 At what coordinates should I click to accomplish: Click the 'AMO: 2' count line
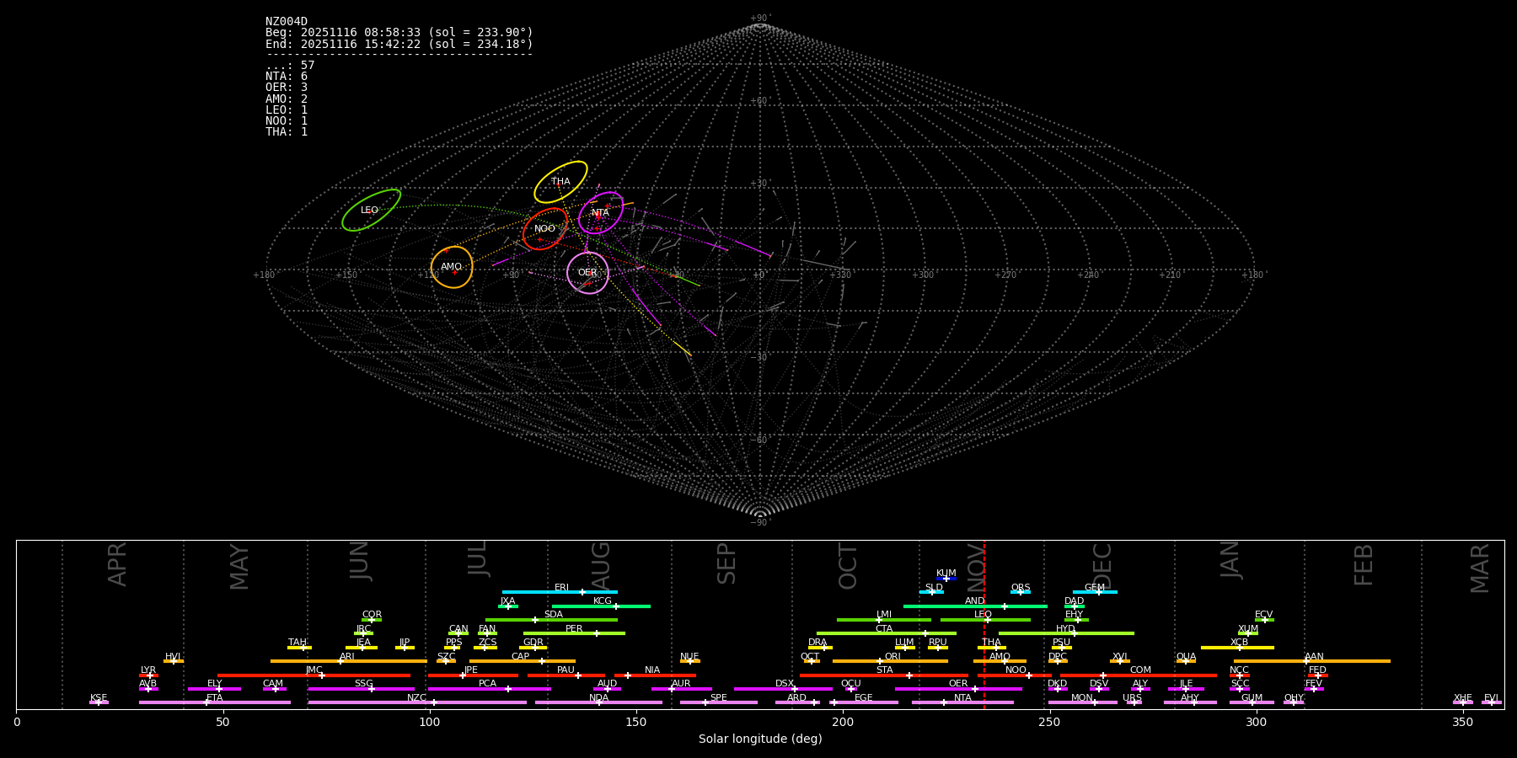pyautogui.click(x=287, y=99)
